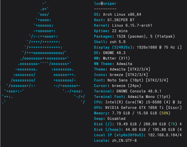Click the Uptime 22 mins line
187x147 pixels.
[111, 31]
